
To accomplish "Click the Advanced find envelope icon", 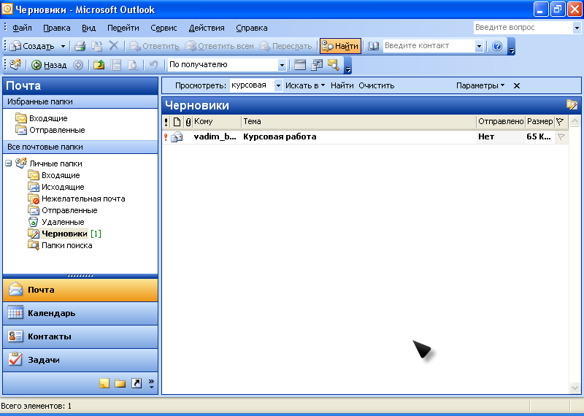I will (x=334, y=65).
